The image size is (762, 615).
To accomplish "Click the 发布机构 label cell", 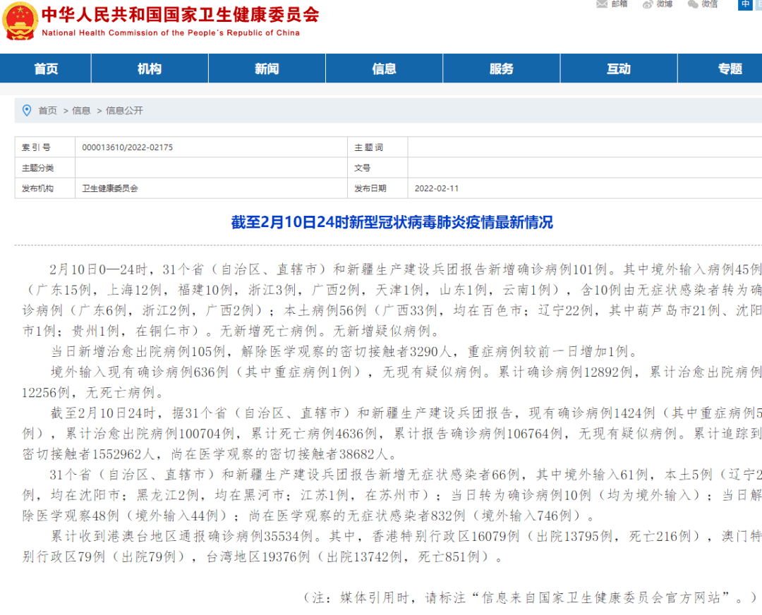I will [45, 188].
